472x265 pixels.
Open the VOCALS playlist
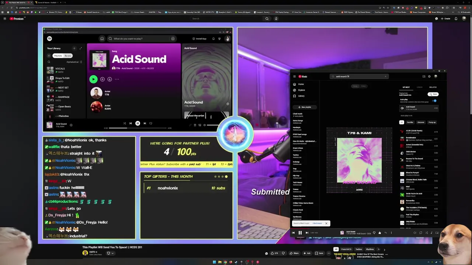coord(65,70)
